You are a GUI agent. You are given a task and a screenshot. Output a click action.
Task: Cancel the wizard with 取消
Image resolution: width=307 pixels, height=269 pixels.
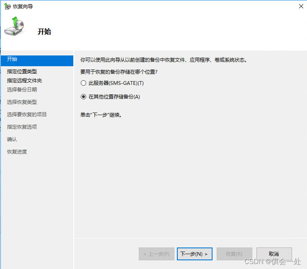tap(274, 254)
